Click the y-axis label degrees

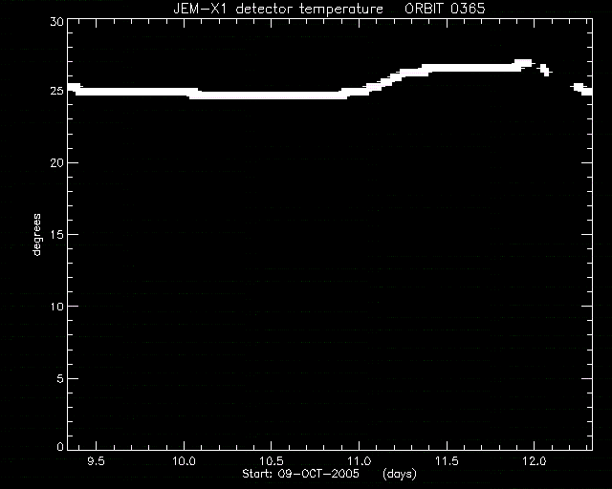(36, 234)
